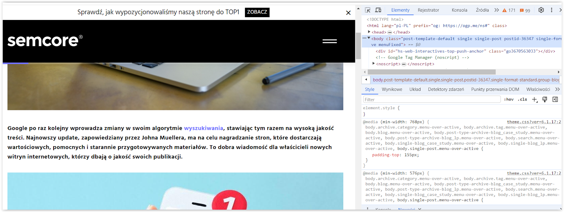Open the Właściwości subtab
Screen dimensions: 564x212
[x=538, y=90]
